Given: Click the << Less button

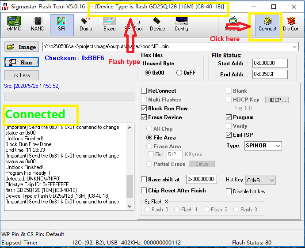Looking at the screenshot, I should click(x=22, y=75).
